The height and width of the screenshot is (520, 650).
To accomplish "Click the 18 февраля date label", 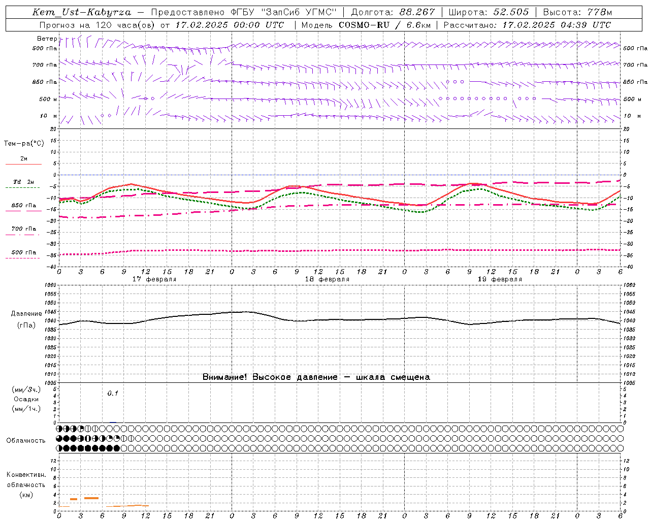I will pyautogui.click(x=327, y=279).
